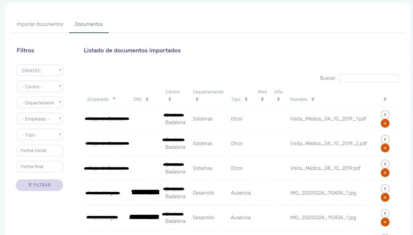This screenshot has width=413, height=235.
Task: Download Visita_Médica_04_10_2019_1.pdf file
Action: pos(385,115)
